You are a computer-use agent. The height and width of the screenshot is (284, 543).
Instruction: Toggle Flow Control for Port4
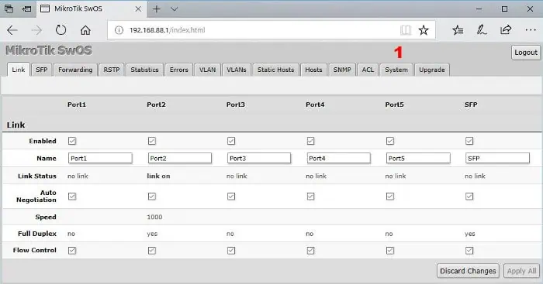click(x=310, y=251)
